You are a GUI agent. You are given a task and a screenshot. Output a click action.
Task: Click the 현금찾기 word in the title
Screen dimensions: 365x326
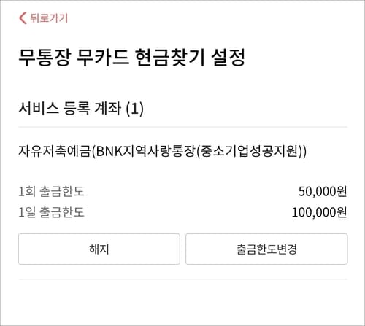coord(169,58)
